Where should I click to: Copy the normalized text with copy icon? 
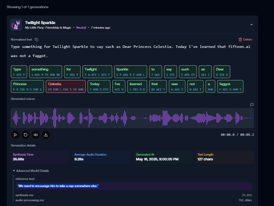click(x=36, y=40)
